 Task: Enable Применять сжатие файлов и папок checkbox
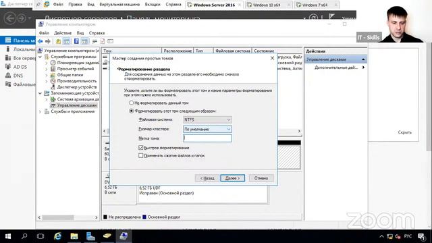click(x=141, y=156)
